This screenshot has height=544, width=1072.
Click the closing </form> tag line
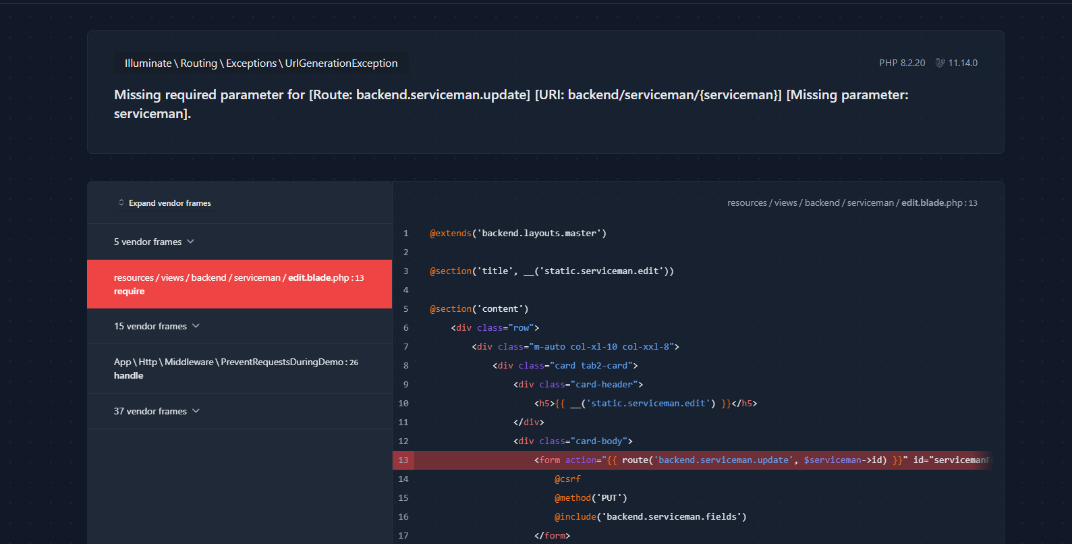(x=552, y=535)
